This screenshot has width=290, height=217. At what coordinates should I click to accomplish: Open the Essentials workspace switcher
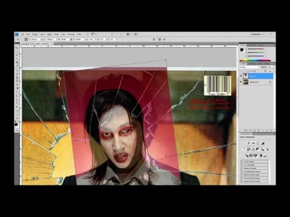coord(257,34)
